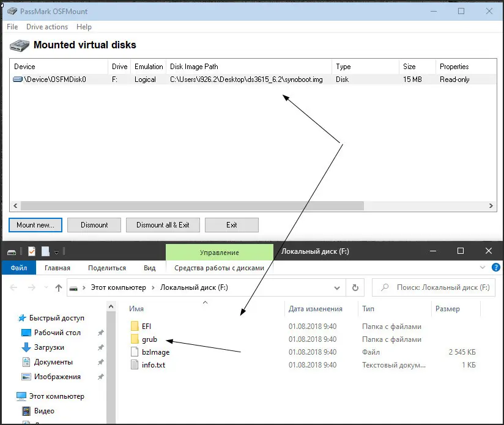Image resolution: width=504 pixels, height=425 pixels.
Task: Click the OSFMount disk icon in title bar
Action: [12, 11]
